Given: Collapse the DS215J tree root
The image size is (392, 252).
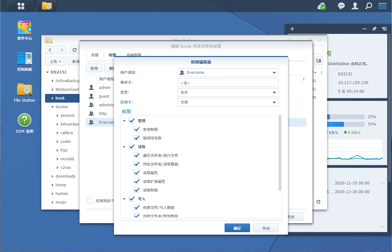Looking at the screenshot, I should (x=48, y=72).
